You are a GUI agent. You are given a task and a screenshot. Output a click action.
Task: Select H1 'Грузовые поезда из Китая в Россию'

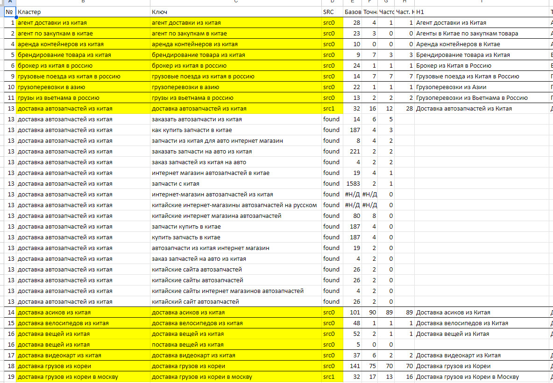tap(482, 77)
